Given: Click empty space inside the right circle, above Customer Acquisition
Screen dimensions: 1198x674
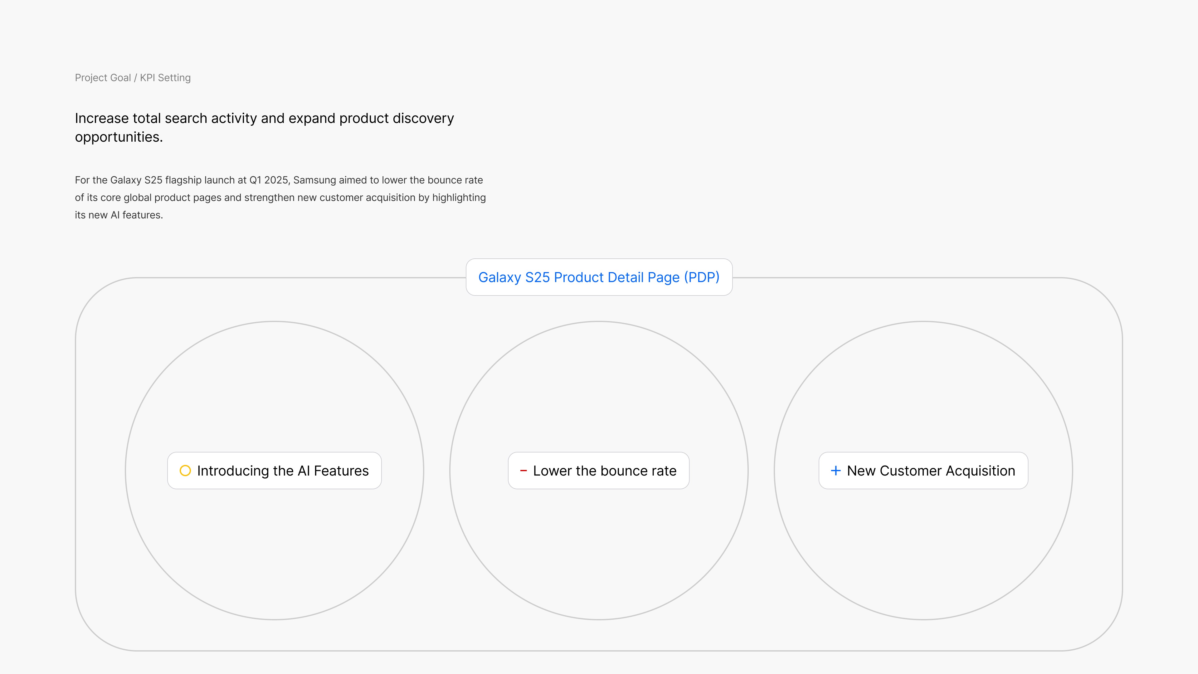Looking at the screenshot, I should (923, 386).
